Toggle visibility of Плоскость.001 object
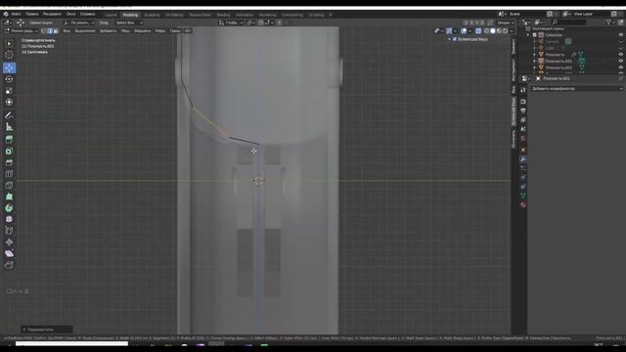 click(620, 61)
